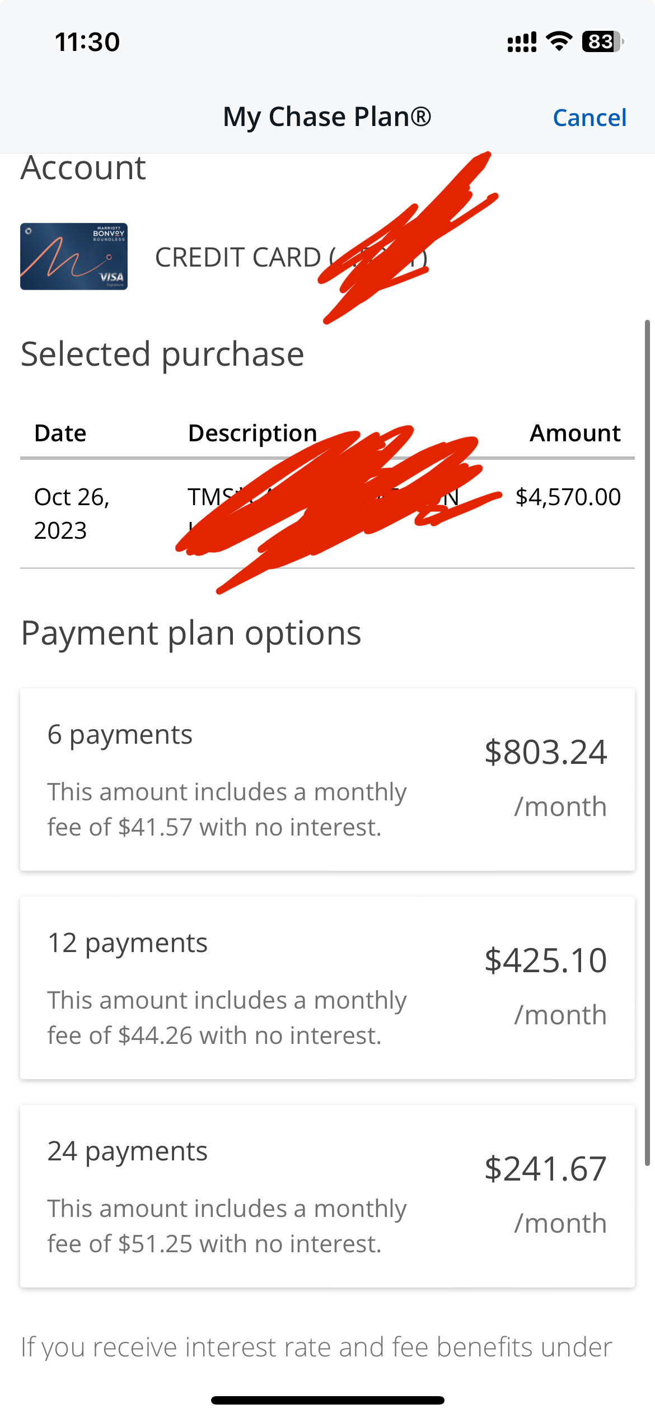Click the Amount column header
Image resolution: width=655 pixels, height=1418 pixels.
click(575, 433)
